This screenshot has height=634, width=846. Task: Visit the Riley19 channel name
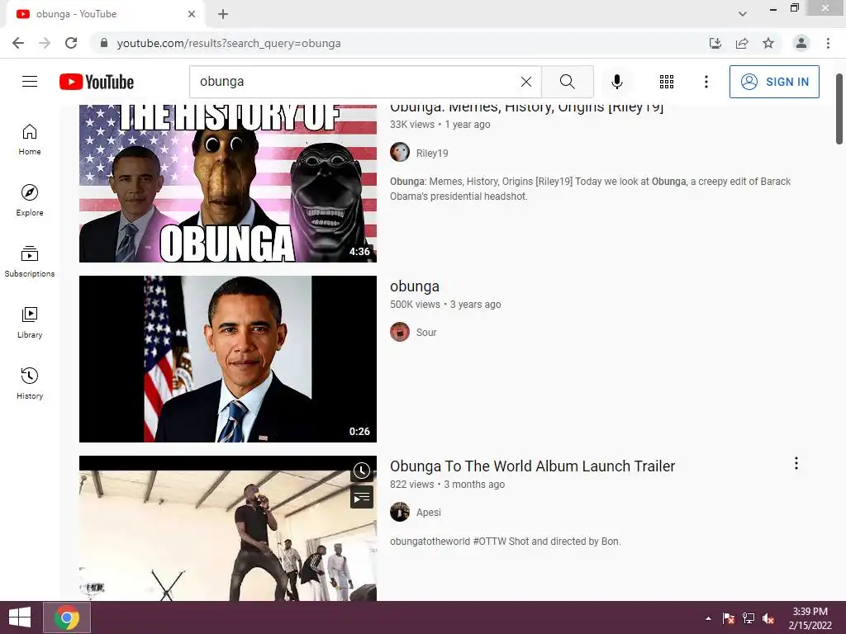click(x=432, y=153)
